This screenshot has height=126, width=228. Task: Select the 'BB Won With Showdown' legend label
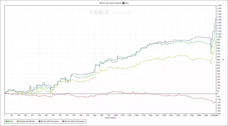[50, 121]
